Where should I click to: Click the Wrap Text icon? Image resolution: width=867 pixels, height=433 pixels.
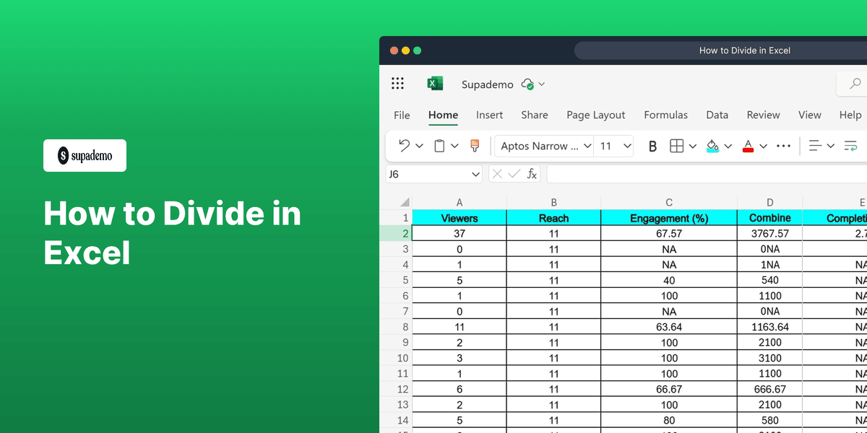(x=850, y=146)
